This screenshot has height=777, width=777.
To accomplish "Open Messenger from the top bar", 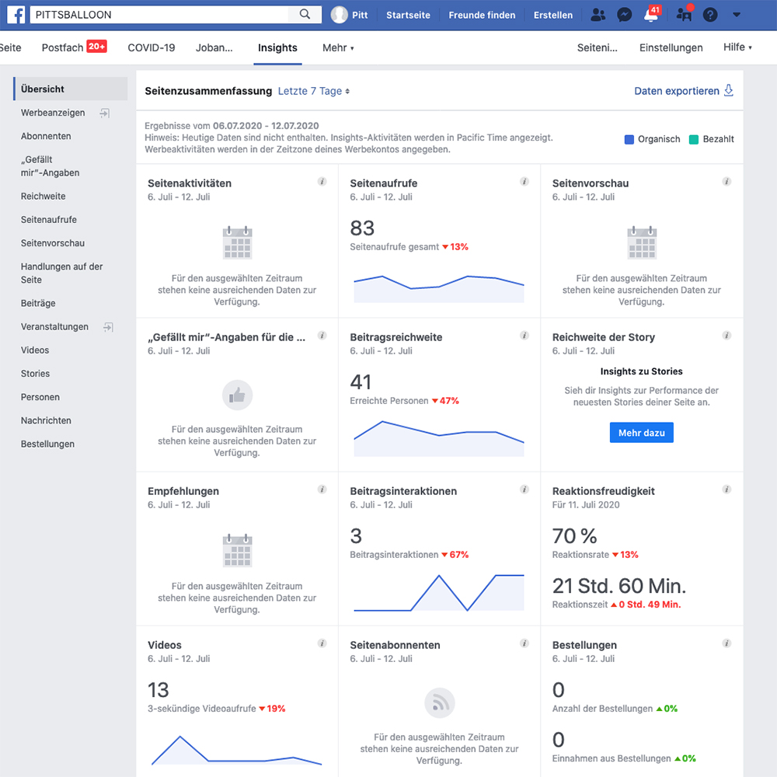I will click(x=624, y=15).
